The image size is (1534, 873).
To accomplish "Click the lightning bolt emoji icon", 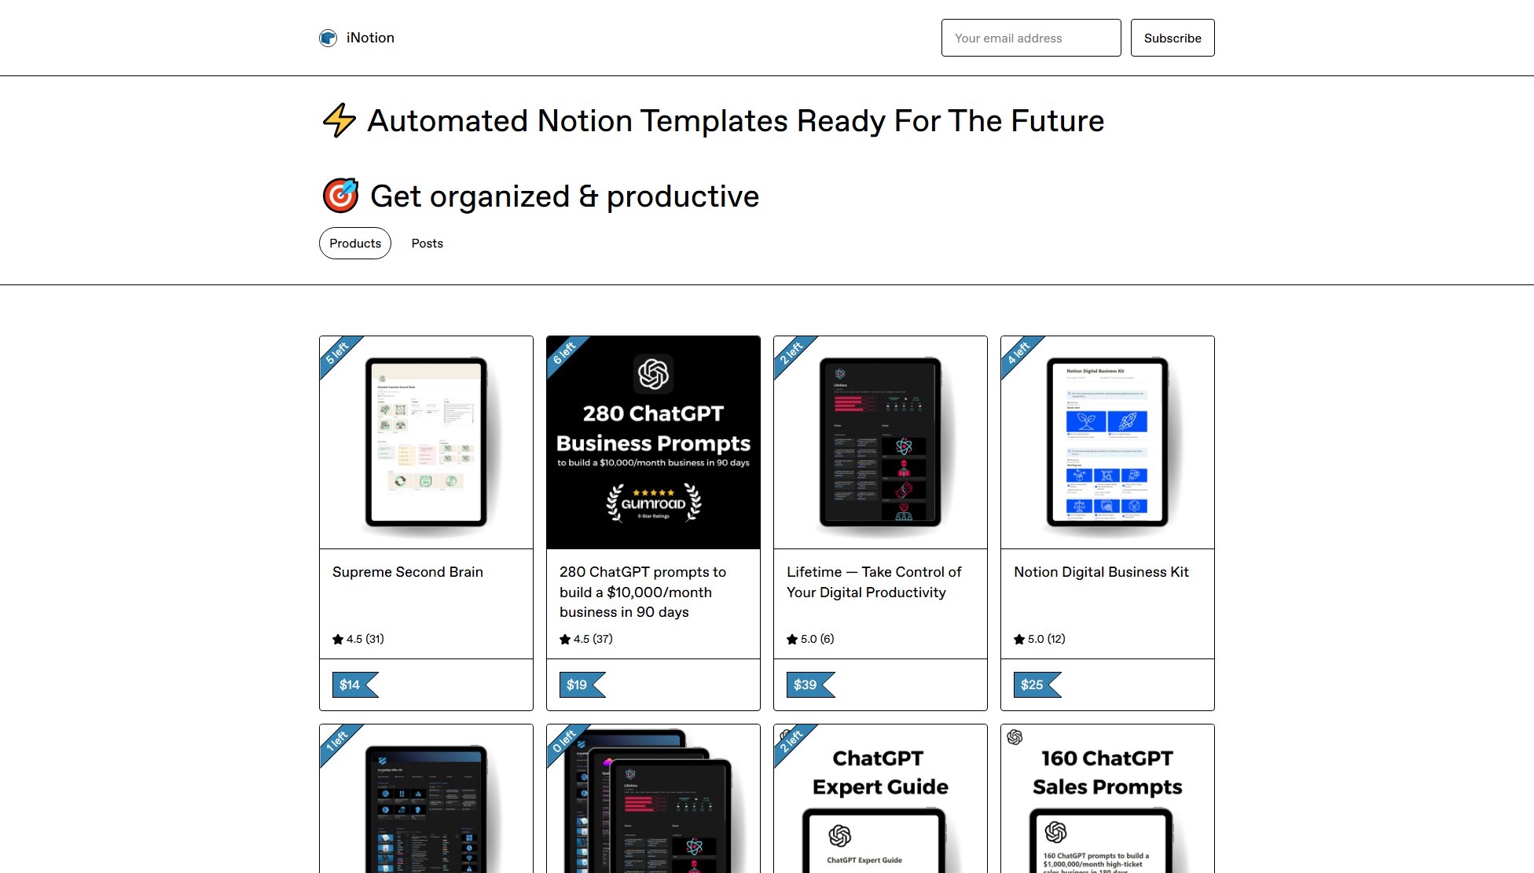I will (339, 120).
